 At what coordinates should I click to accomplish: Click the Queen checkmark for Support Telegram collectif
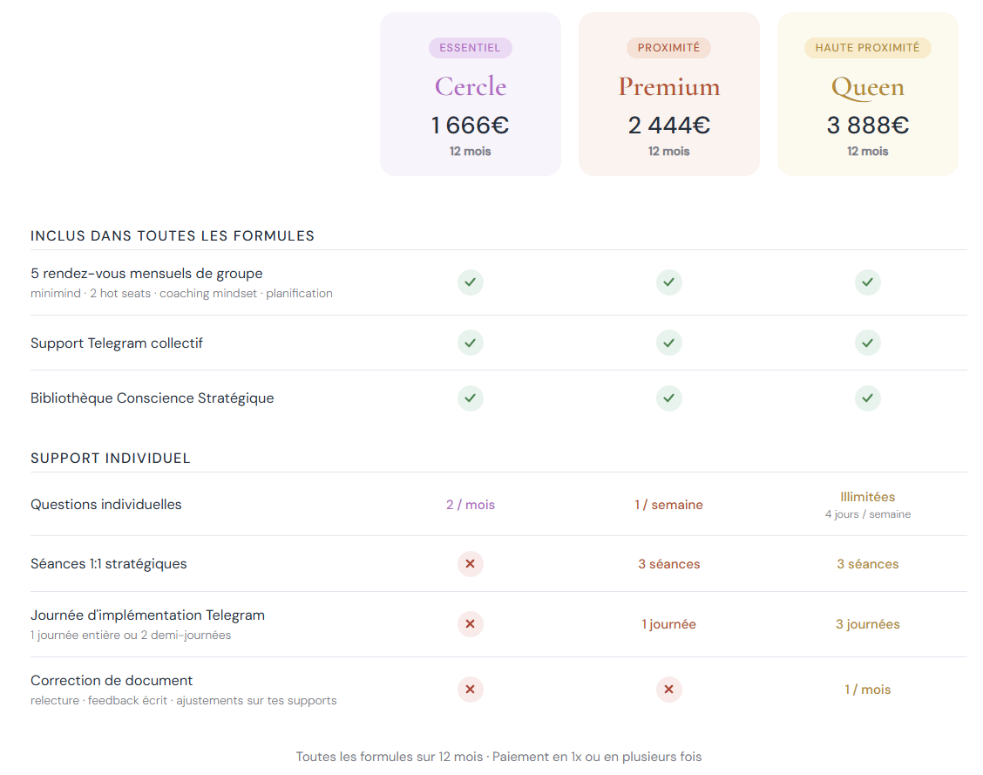point(868,343)
